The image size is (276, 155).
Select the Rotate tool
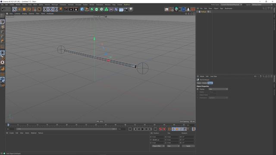[29, 9]
